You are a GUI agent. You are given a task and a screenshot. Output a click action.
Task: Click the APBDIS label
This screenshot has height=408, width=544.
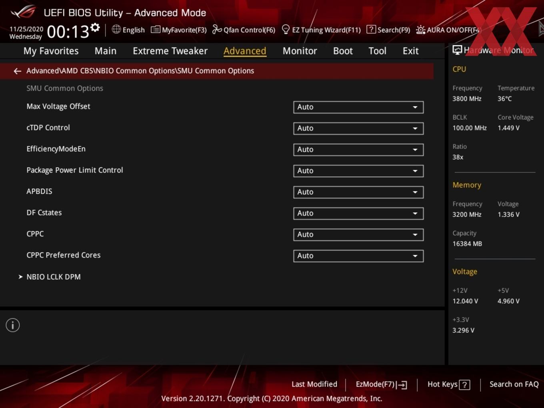tap(39, 191)
